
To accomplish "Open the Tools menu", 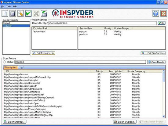I will point(9,6).
